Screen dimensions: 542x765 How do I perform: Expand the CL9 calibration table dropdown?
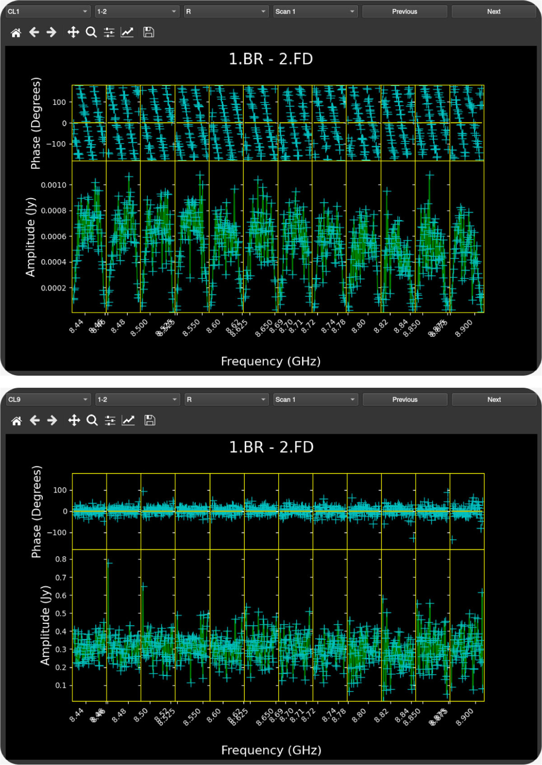click(x=48, y=400)
